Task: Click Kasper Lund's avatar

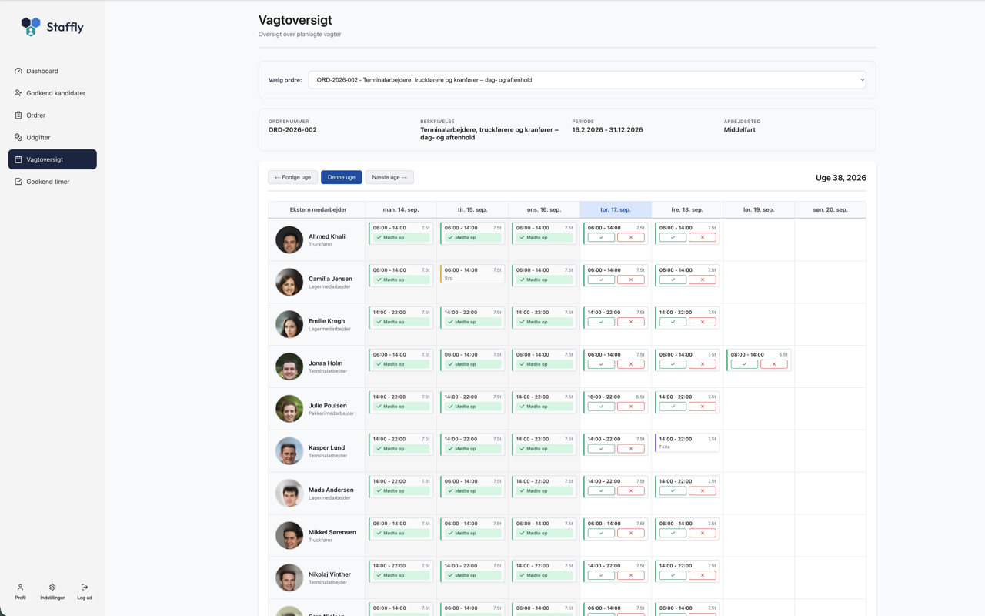Action: pos(289,451)
